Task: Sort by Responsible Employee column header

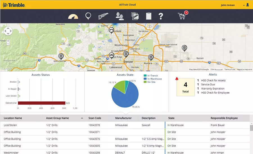Action: coord(224,118)
